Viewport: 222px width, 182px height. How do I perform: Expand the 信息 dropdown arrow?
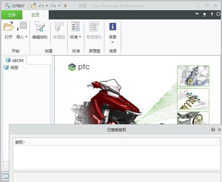pyautogui.click(x=112, y=42)
